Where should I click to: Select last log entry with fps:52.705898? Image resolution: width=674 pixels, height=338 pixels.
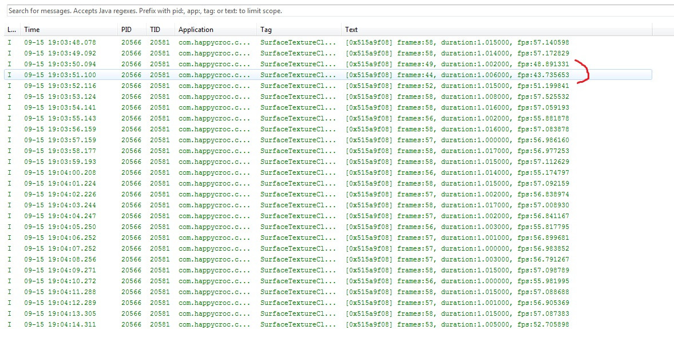[328, 325]
